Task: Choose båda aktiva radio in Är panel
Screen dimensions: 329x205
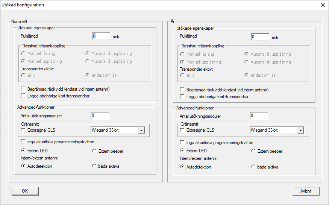Action: pos(253,167)
